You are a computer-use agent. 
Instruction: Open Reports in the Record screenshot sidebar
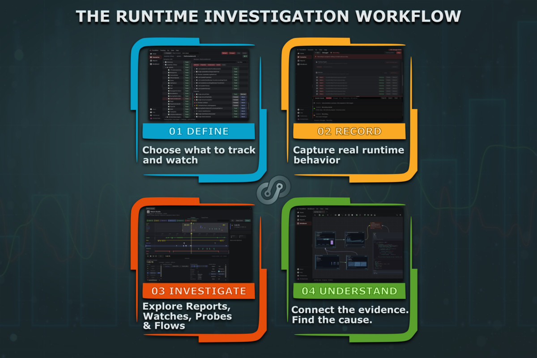click(302, 60)
